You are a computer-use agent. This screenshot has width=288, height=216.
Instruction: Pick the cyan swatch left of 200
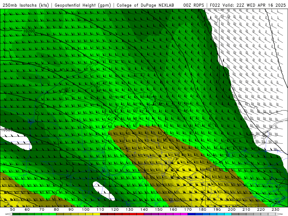click(x=228, y=214)
